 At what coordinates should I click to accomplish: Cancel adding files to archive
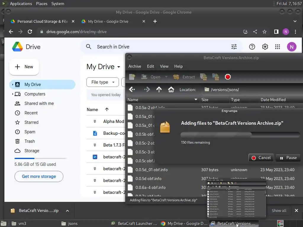(261, 158)
